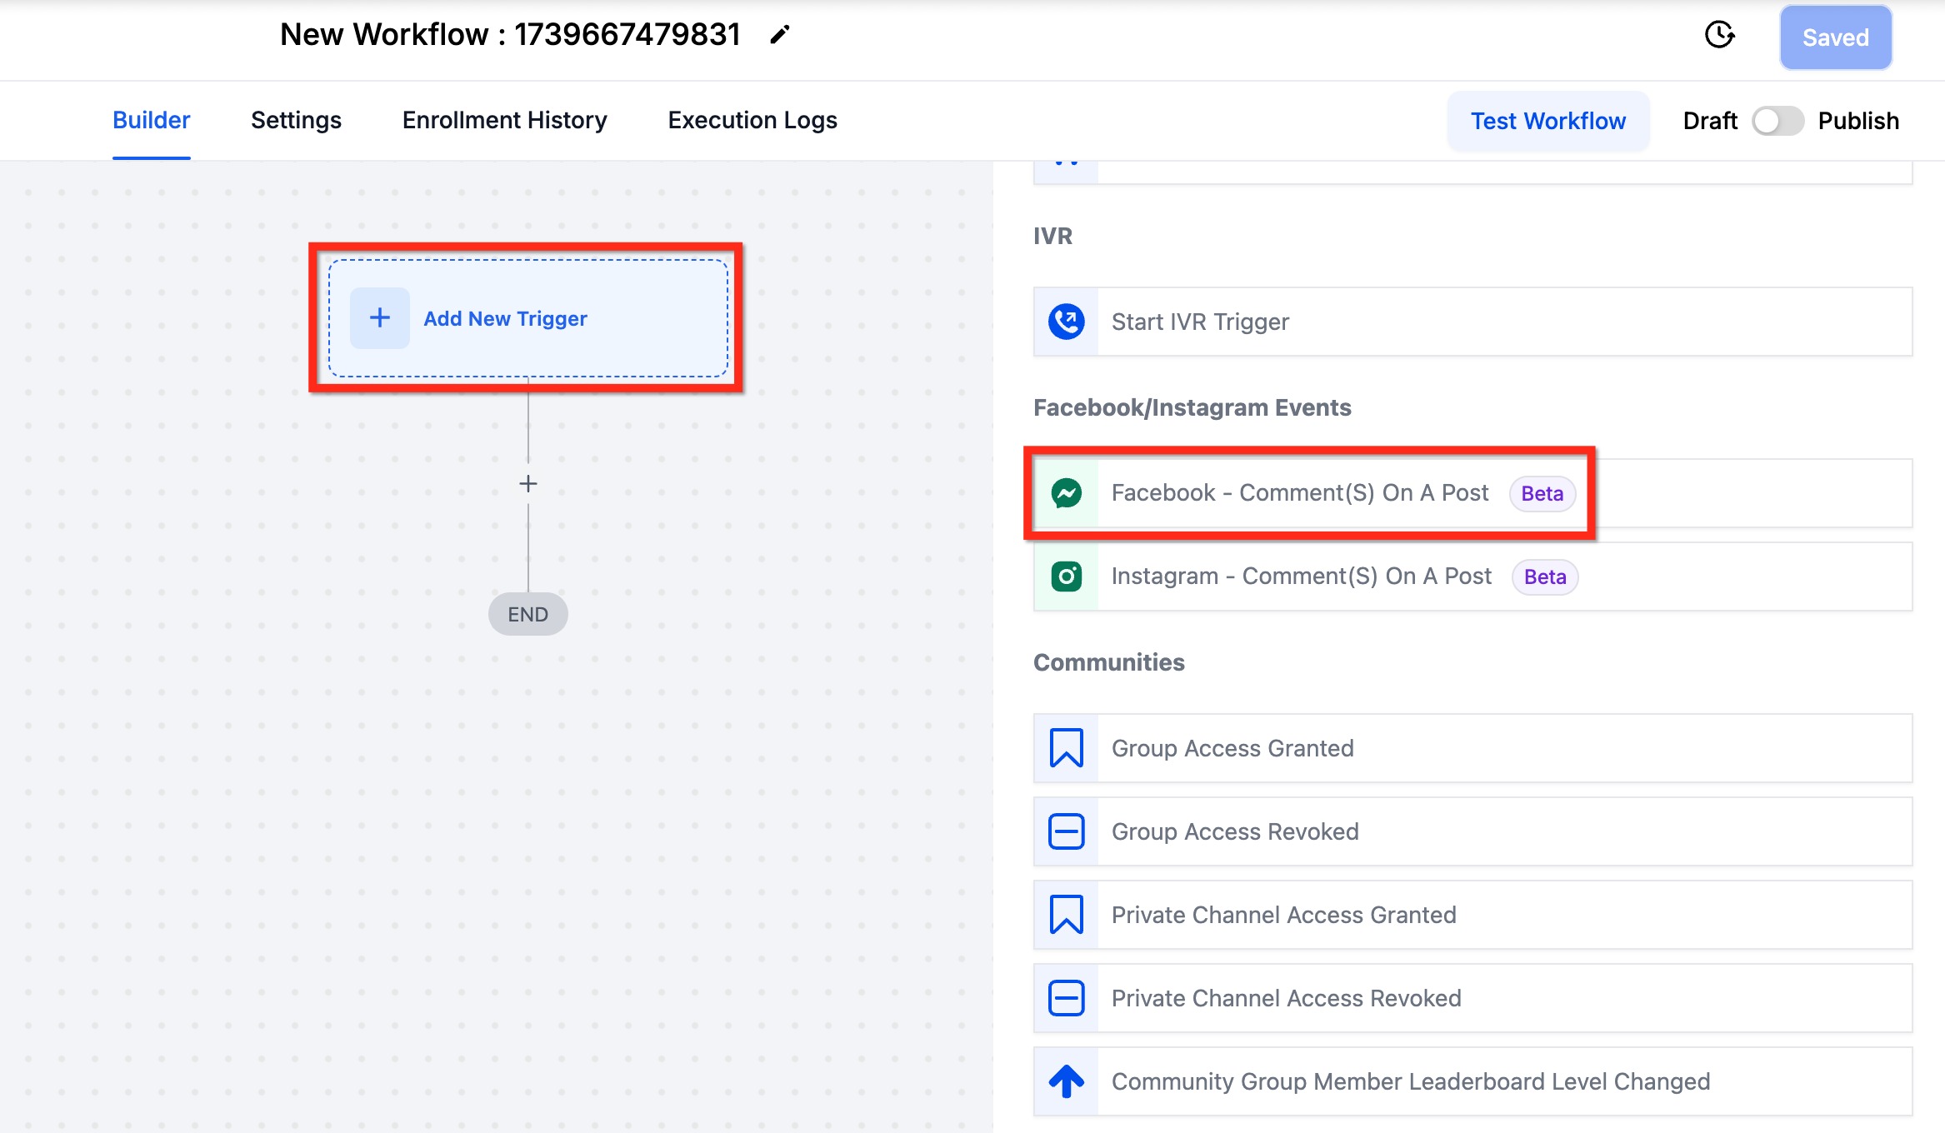Click the Test Workflow button
This screenshot has height=1133, width=1945.
[1547, 121]
